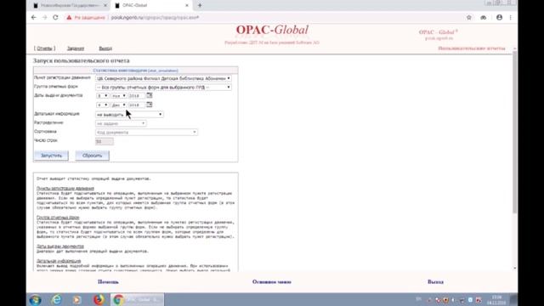The height and width of the screenshot is (306, 544).
Task: Click the Сбросить button
Action: point(93,156)
